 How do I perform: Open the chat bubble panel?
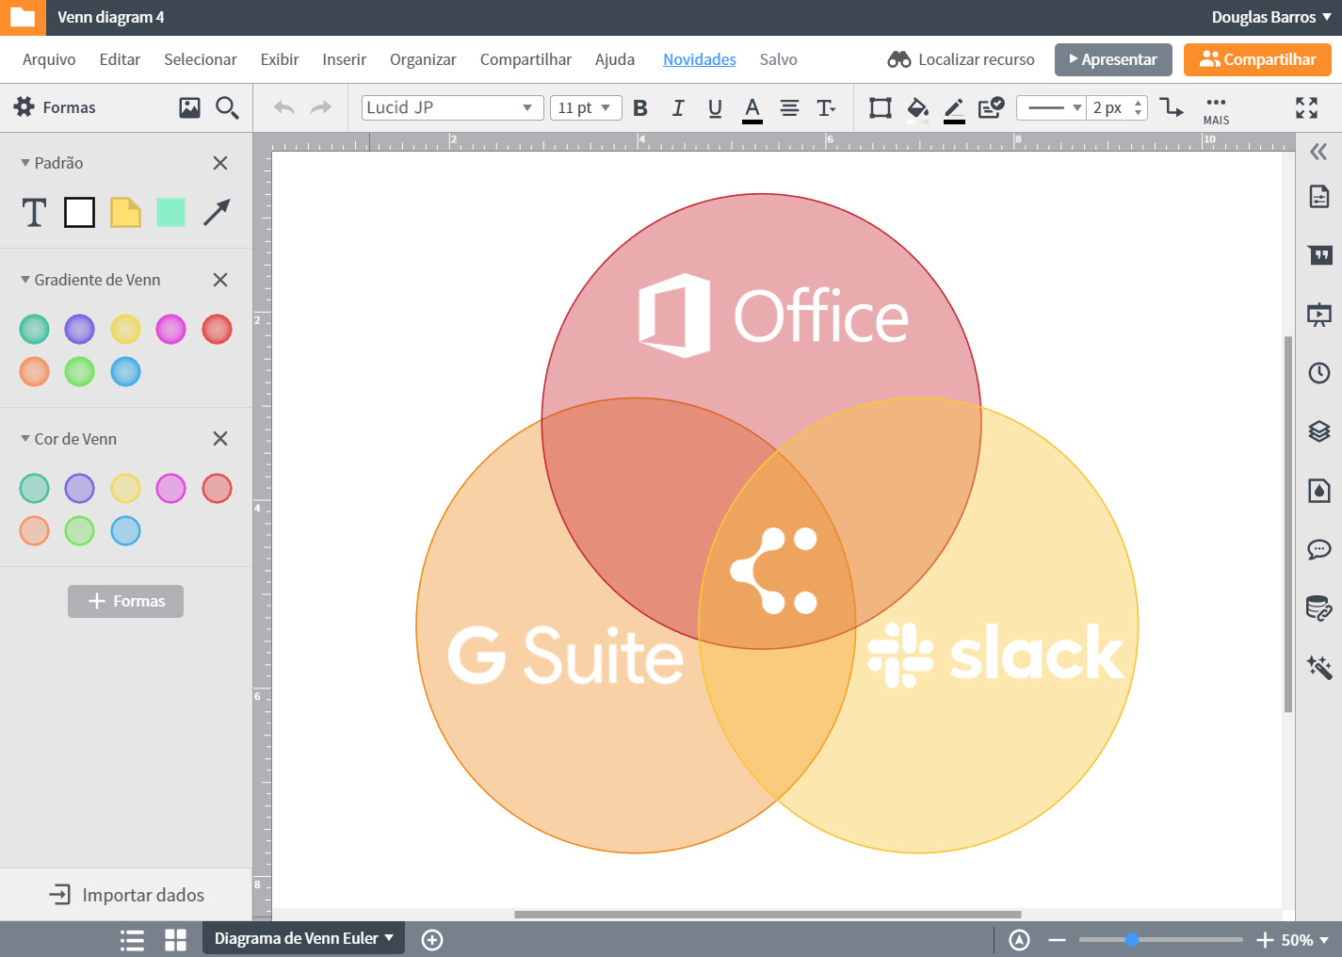tap(1318, 549)
